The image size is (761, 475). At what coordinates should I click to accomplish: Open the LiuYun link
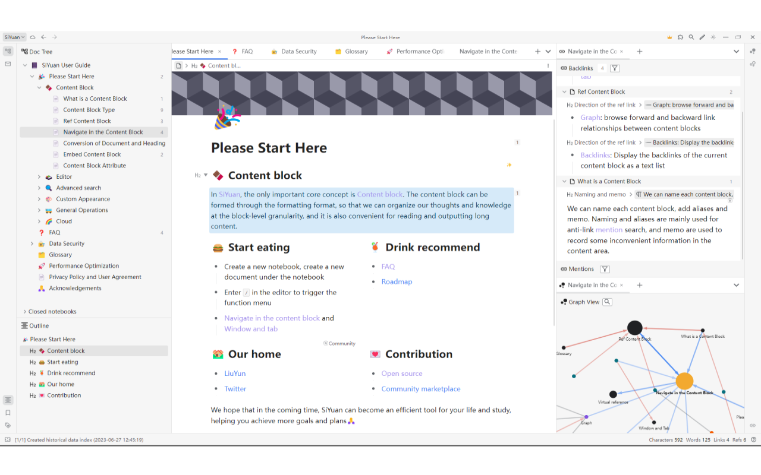click(x=235, y=373)
